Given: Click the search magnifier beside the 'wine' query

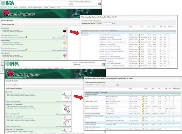Looking at the screenshot, I should (x=100, y=4).
